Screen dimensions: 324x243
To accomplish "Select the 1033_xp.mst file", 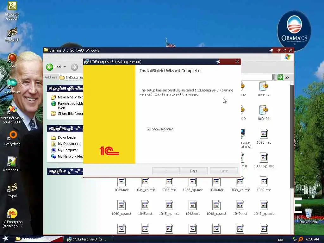I will [264, 160].
